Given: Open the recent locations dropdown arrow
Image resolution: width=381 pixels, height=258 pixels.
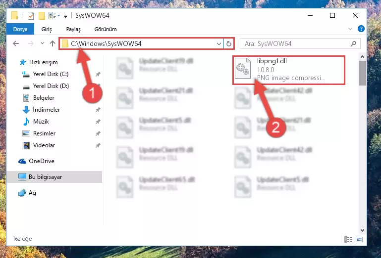Looking at the screenshot, I should click(x=42, y=43).
